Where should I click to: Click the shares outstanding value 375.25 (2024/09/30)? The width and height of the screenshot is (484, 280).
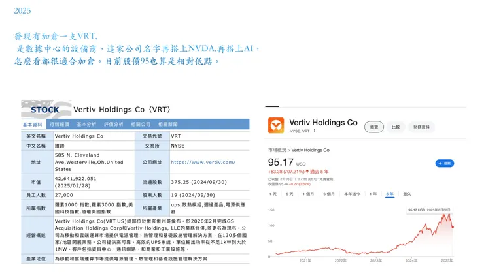tap(199, 182)
